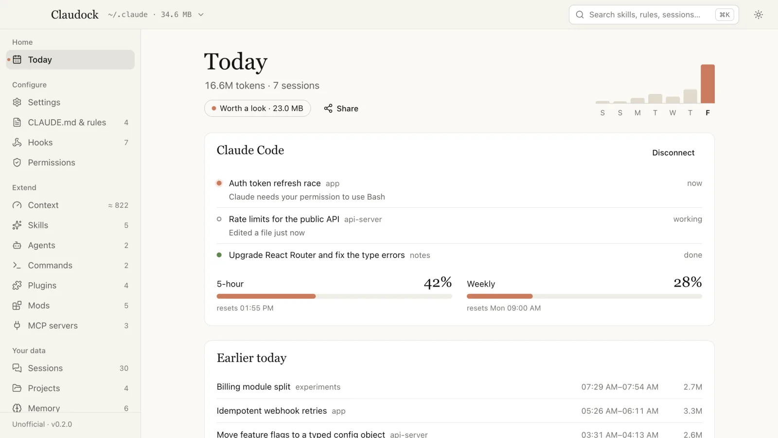
Task: Click the Claudock app title
Action: tap(75, 15)
